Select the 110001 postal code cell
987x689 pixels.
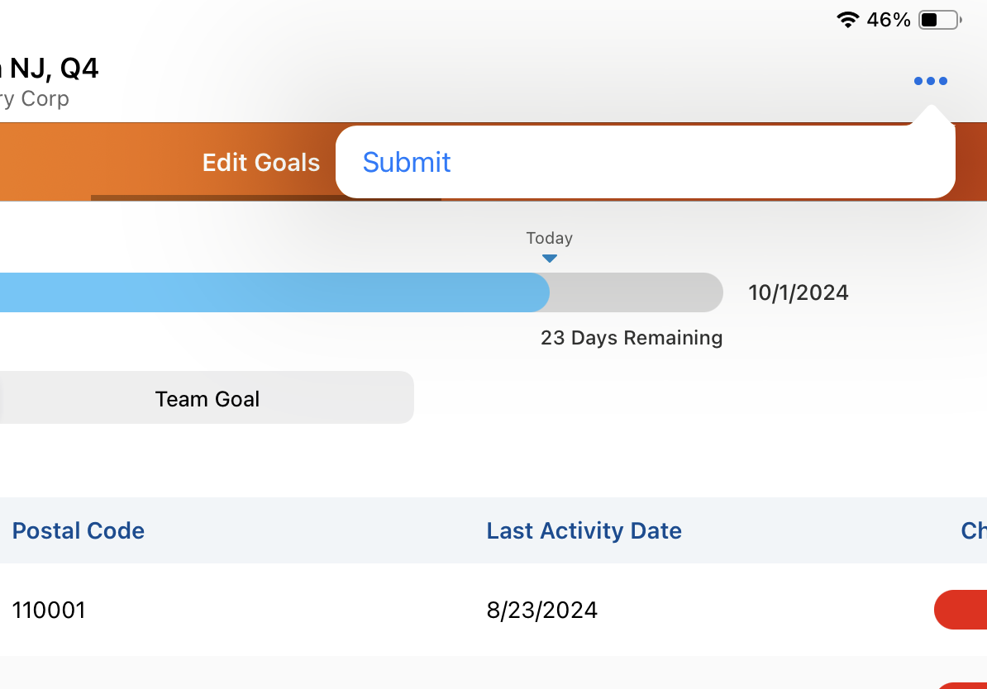tap(49, 611)
